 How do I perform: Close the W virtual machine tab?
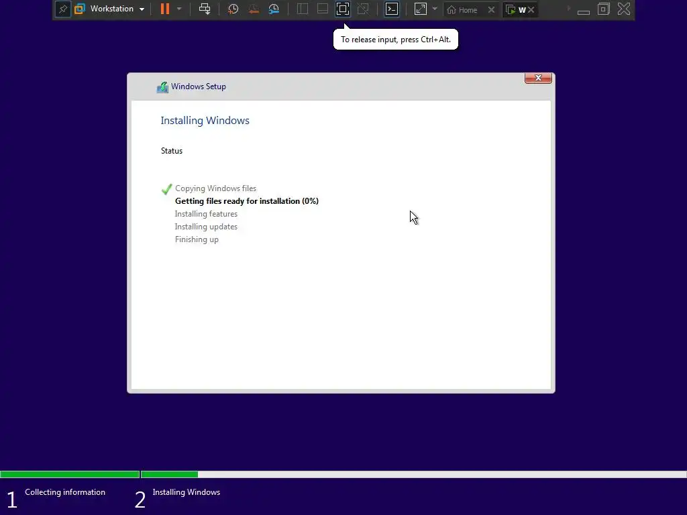coord(531,9)
